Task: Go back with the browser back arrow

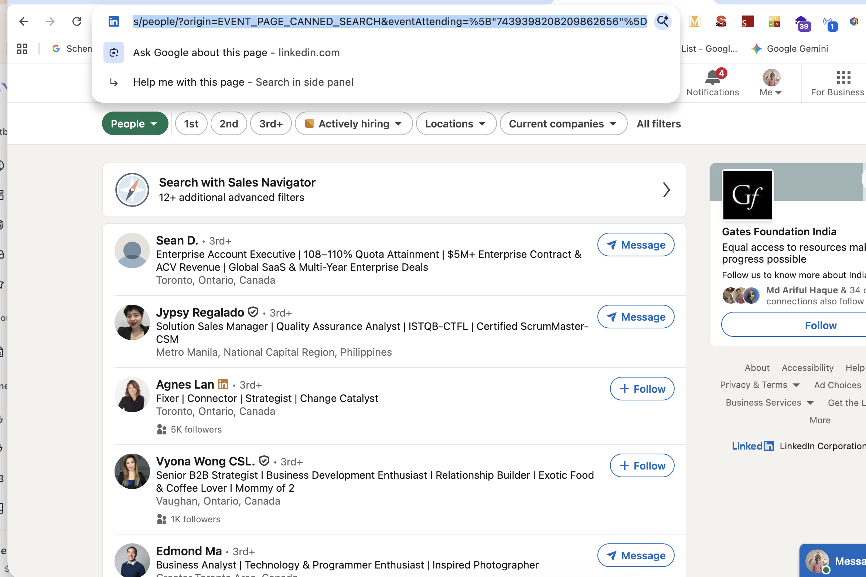Action: 24,21
